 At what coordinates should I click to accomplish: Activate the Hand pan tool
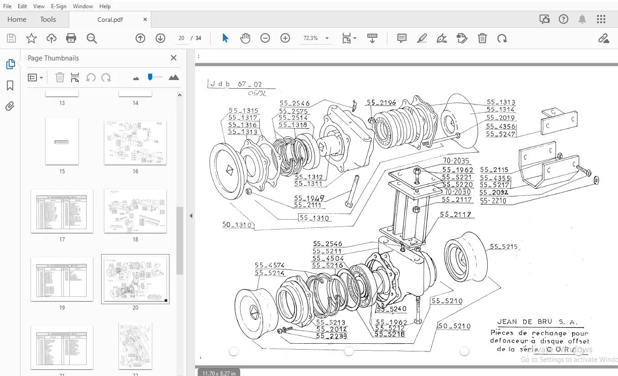(245, 38)
